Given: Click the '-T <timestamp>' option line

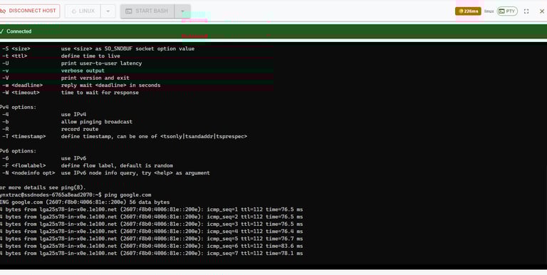Looking at the screenshot, I should [124, 136].
